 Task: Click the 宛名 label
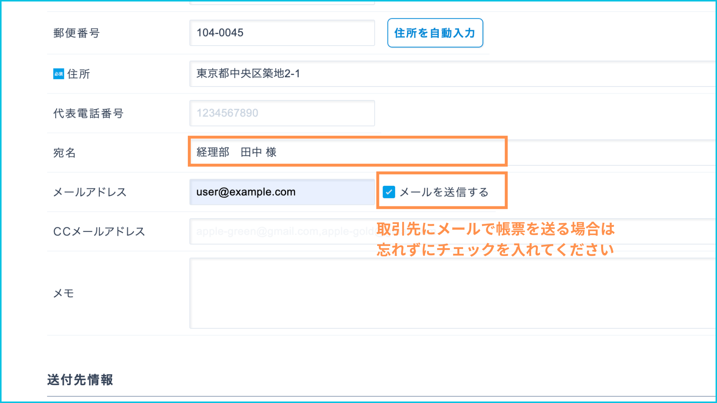click(x=65, y=153)
